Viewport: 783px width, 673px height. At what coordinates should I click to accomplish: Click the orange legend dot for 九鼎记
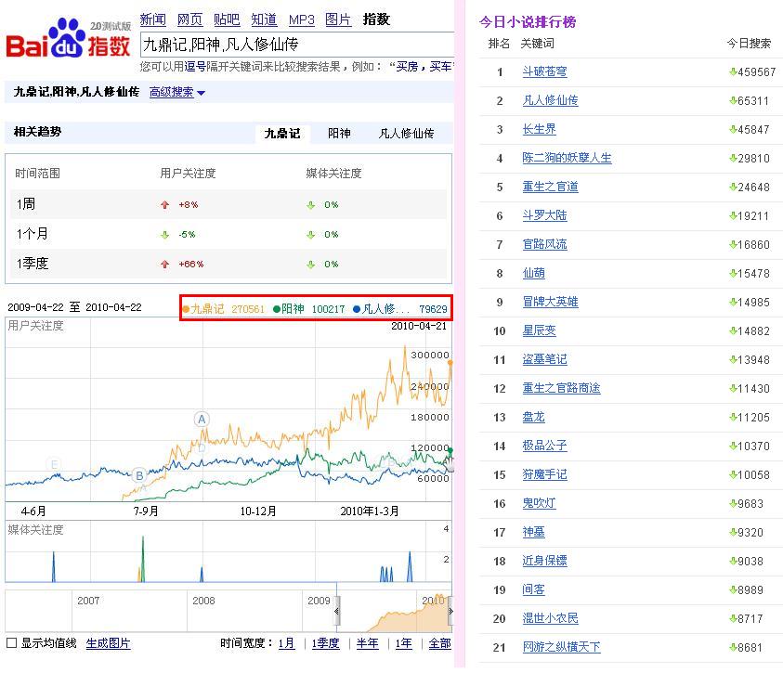186,309
